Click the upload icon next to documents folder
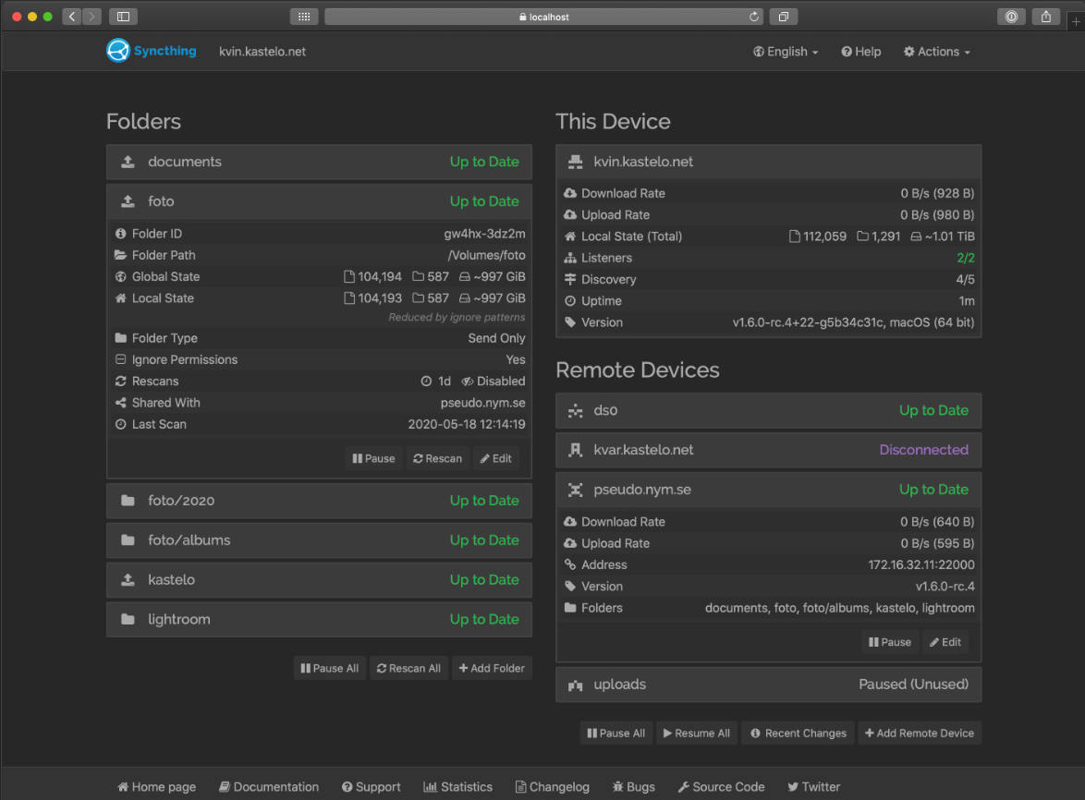The height and width of the screenshot is (800, 1085). [127, 161]
